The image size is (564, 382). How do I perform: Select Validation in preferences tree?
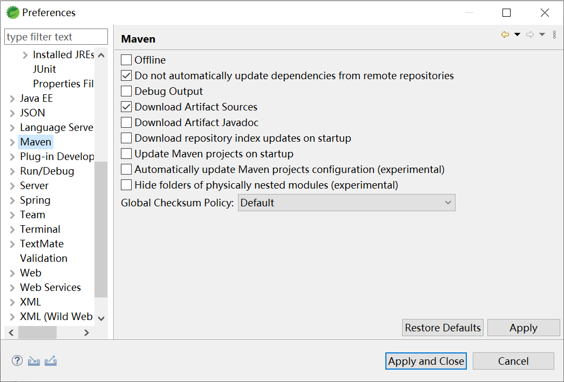click(44, 258)
